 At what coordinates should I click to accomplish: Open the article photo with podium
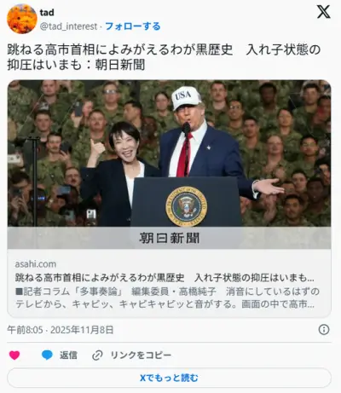click(169, 153)
